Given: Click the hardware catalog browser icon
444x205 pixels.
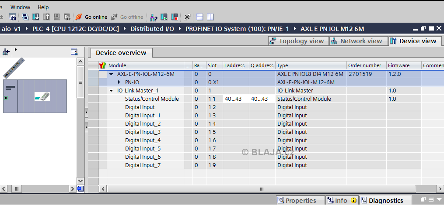Looking at the screenshot, I should click(12, 17).
